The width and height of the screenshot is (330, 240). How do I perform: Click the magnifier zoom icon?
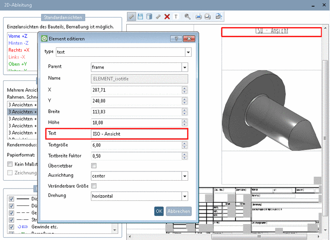187,16
